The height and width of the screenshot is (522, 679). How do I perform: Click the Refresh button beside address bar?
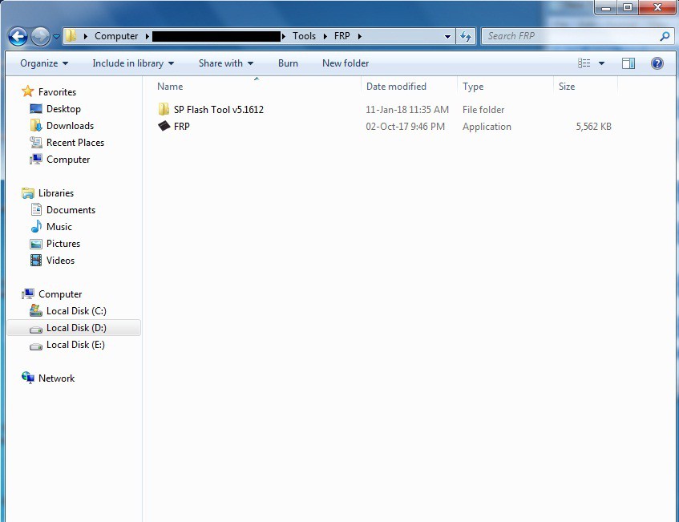(466, 36)
